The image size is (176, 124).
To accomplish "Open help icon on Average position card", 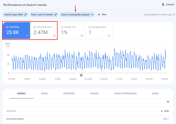I will tap(109, 36).
